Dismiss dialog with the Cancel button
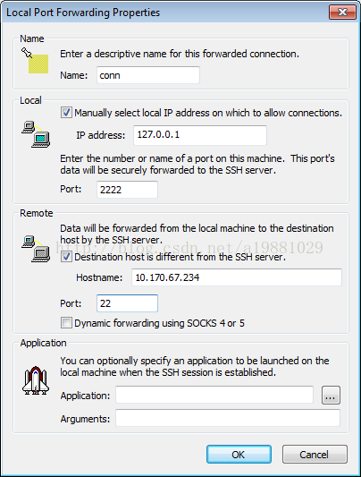This screenshot has height=477, width=361. click(x=315, y=455)
